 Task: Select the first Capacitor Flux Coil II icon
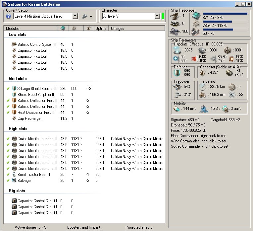(14, 50)
